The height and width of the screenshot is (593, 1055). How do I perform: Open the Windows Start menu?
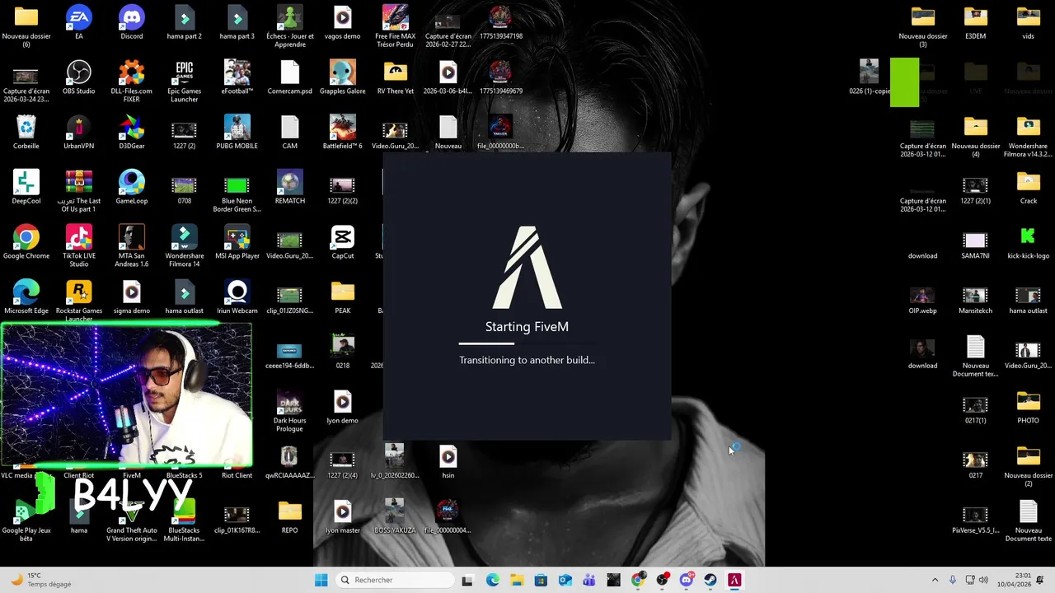[321, 580]
